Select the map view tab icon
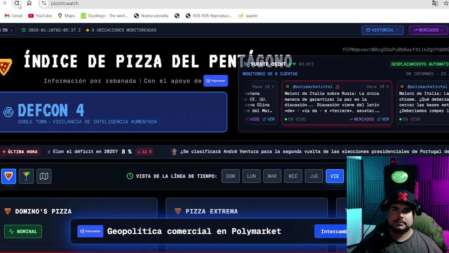449x253 pixels. click(x=44, y=176)
